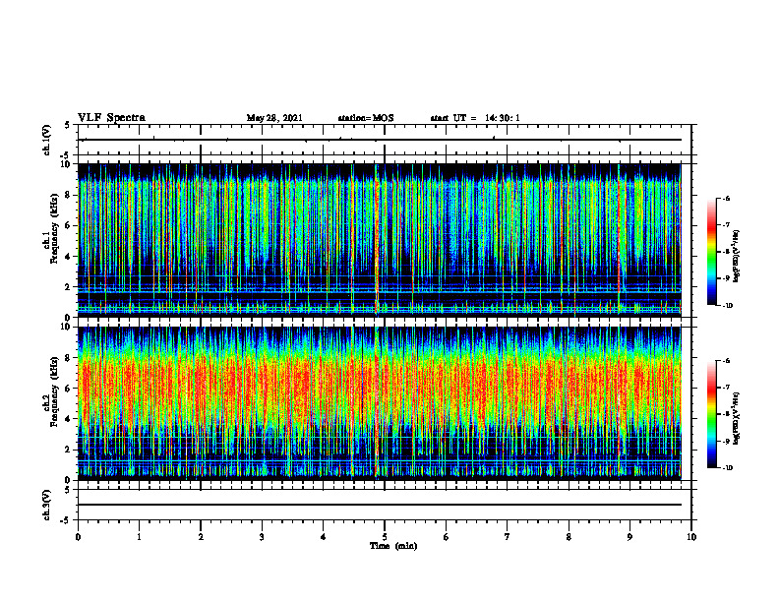Viewport: 779px width, 602px height.
Task: Click the ch.1 color scale units label
Action: click(737, 257)
